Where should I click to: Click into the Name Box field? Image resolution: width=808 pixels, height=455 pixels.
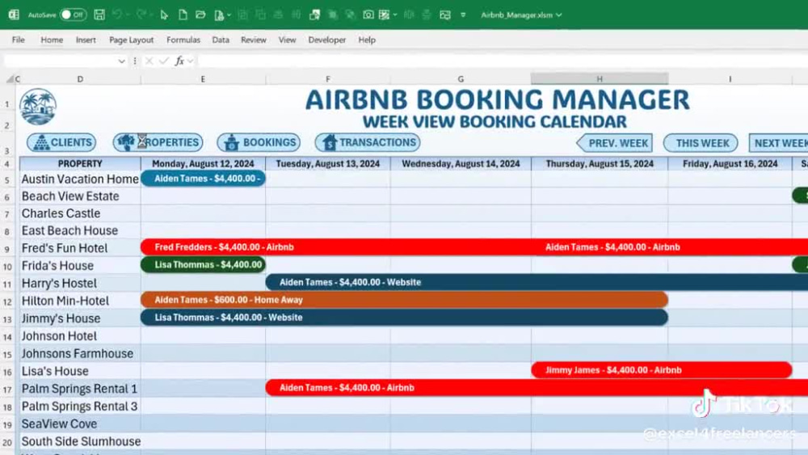pos(60,61)
